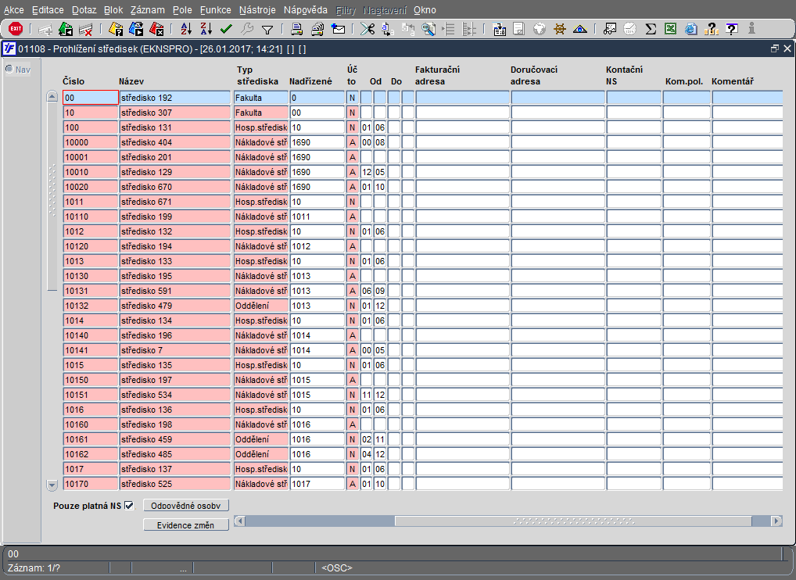Click the cell středisko 129
796x580 pixels.
click(x=174, y=172)
